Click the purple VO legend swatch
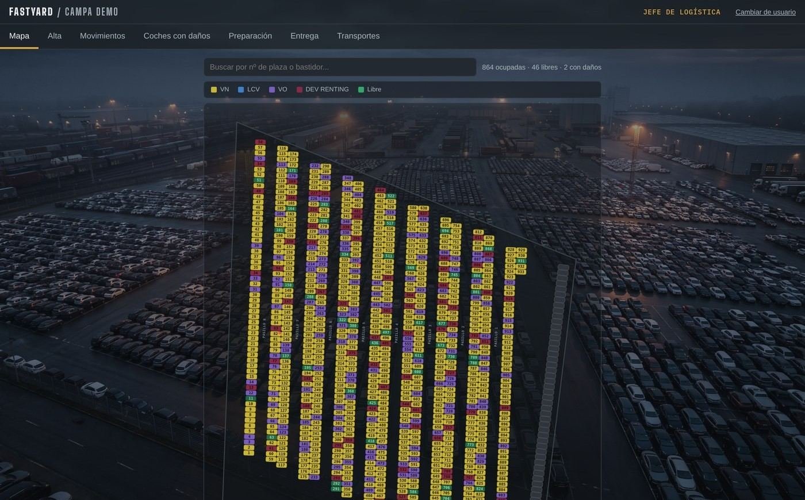Screen dimensions: 805x500 pyautogui.click(x=272, y=90)
